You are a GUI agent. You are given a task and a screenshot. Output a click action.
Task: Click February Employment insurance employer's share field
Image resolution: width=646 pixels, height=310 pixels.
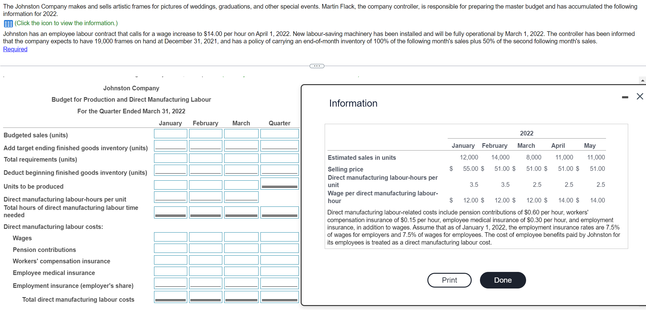(206, 284)
